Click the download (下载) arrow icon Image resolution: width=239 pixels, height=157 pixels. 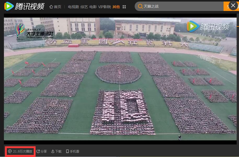(53, 151)
